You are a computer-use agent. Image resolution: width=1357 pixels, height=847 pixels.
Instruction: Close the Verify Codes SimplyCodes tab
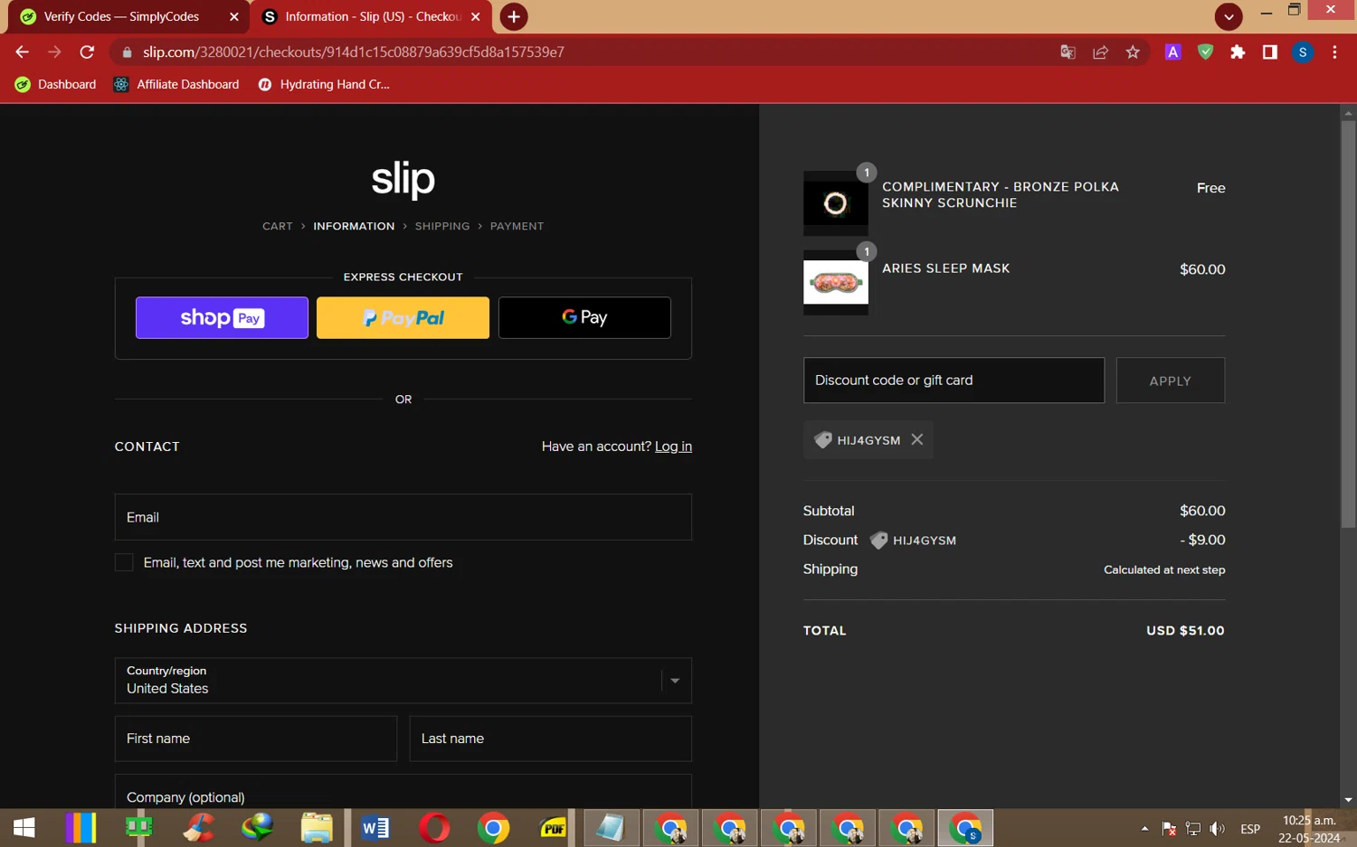[x=234, y=16]
